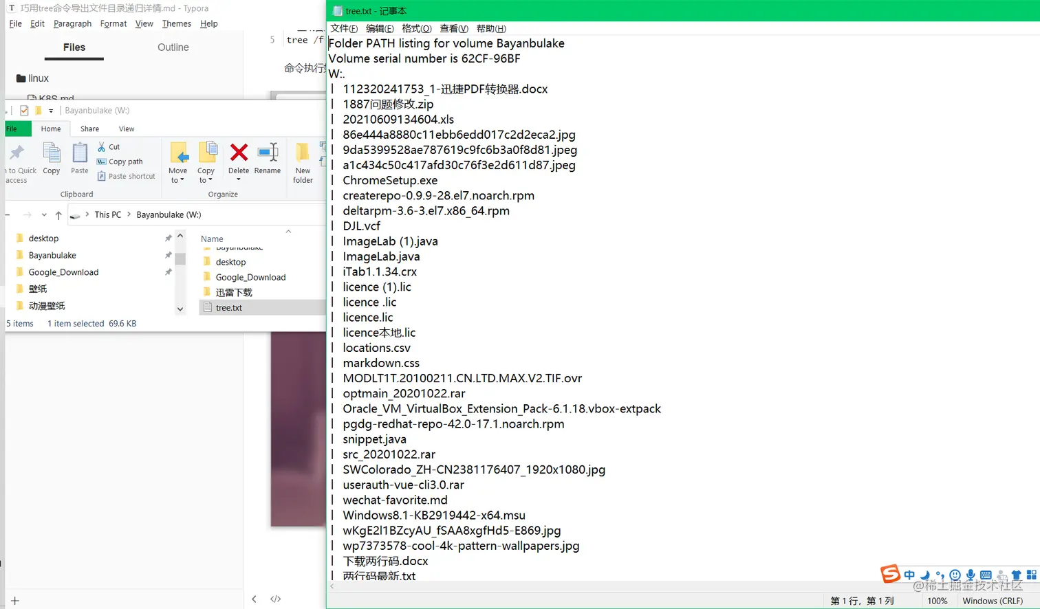Click the Copy icon in Explorer ribbon
The width and height of the screenshot is (1040, 609).
click(52, 158)
